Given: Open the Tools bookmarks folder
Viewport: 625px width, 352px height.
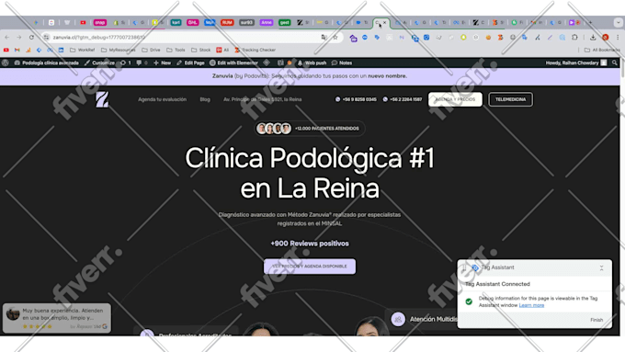Looking at the screenshot, I should click(176, 50).
